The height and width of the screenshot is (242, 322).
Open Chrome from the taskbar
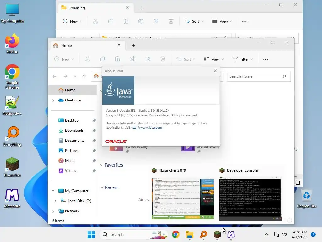click(x=175, y=234)
